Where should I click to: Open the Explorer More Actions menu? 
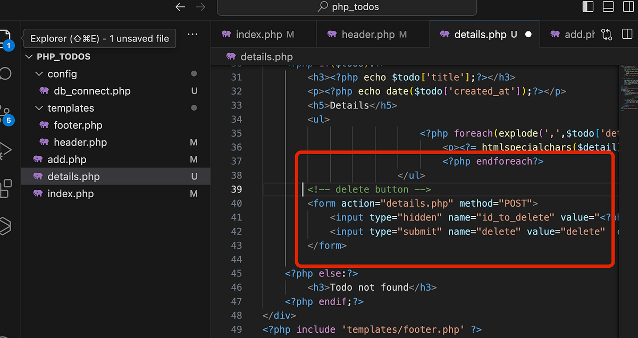tap(192, 34)
